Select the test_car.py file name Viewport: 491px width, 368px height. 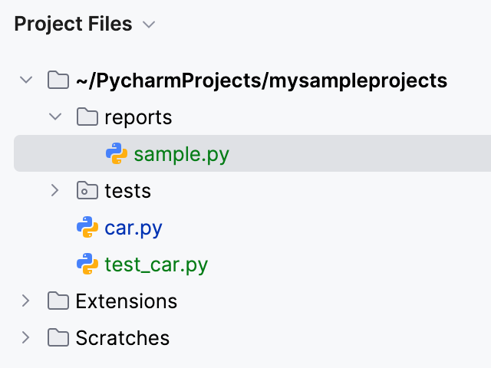point(157,264)
